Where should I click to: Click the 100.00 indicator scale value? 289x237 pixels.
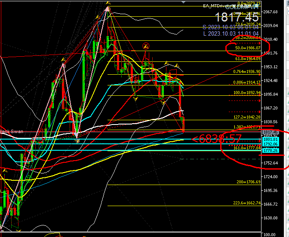tap(270, 235)
